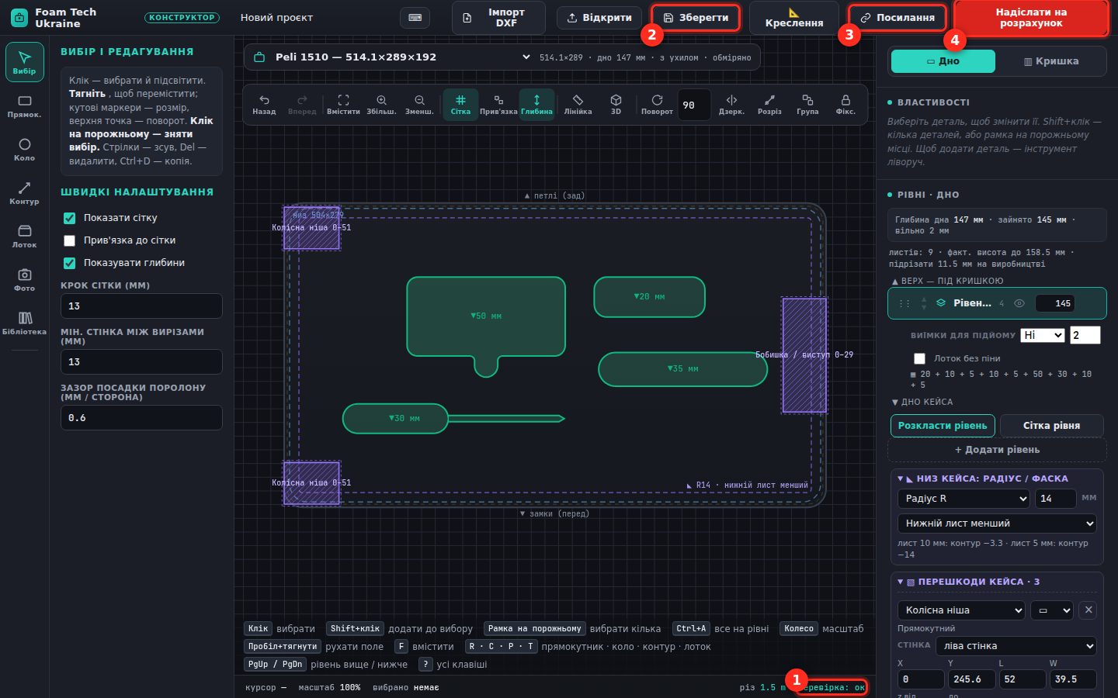Open the Розріз section view
This screenshot has width=1118, height=698.
point(769,105)
